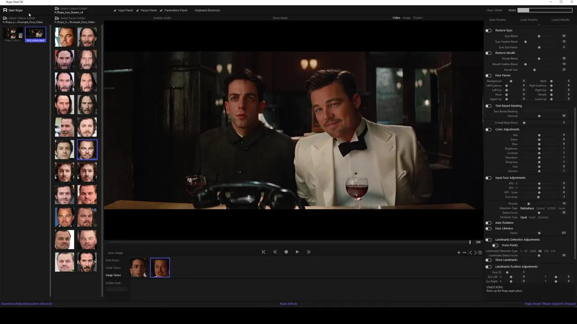The image size is (577, 324).
Task: Select Yunet detection type
Action: [562, 208]
